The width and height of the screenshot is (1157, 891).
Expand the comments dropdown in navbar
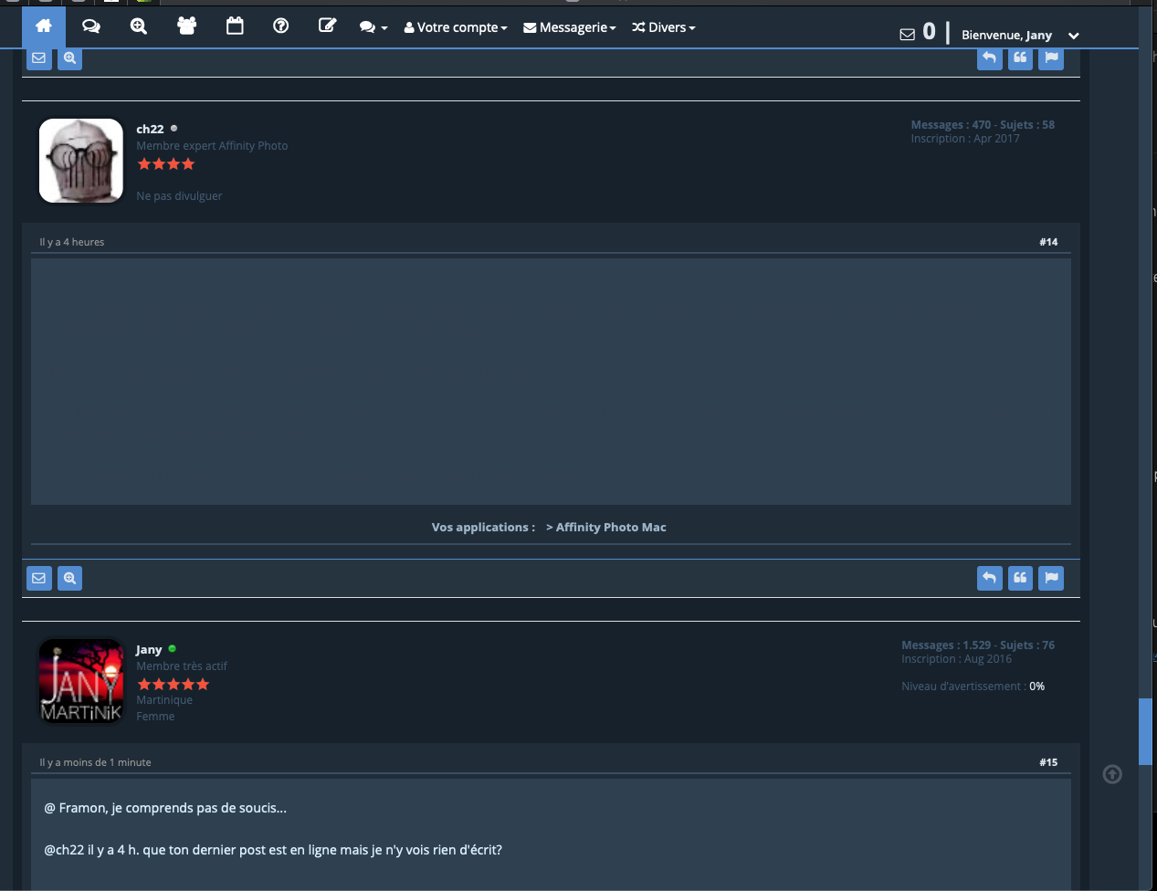pyautogui.click(x=373, y=27)
